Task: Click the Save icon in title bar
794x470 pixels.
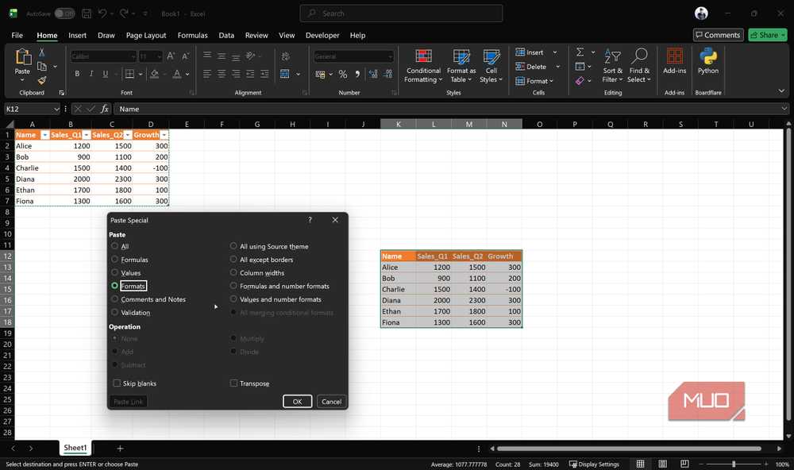Action: tap(87, 13)
